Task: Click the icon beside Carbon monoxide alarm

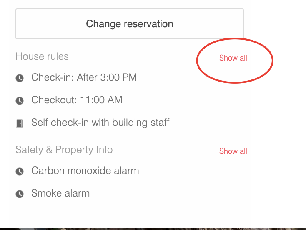Action: (20, 171)
